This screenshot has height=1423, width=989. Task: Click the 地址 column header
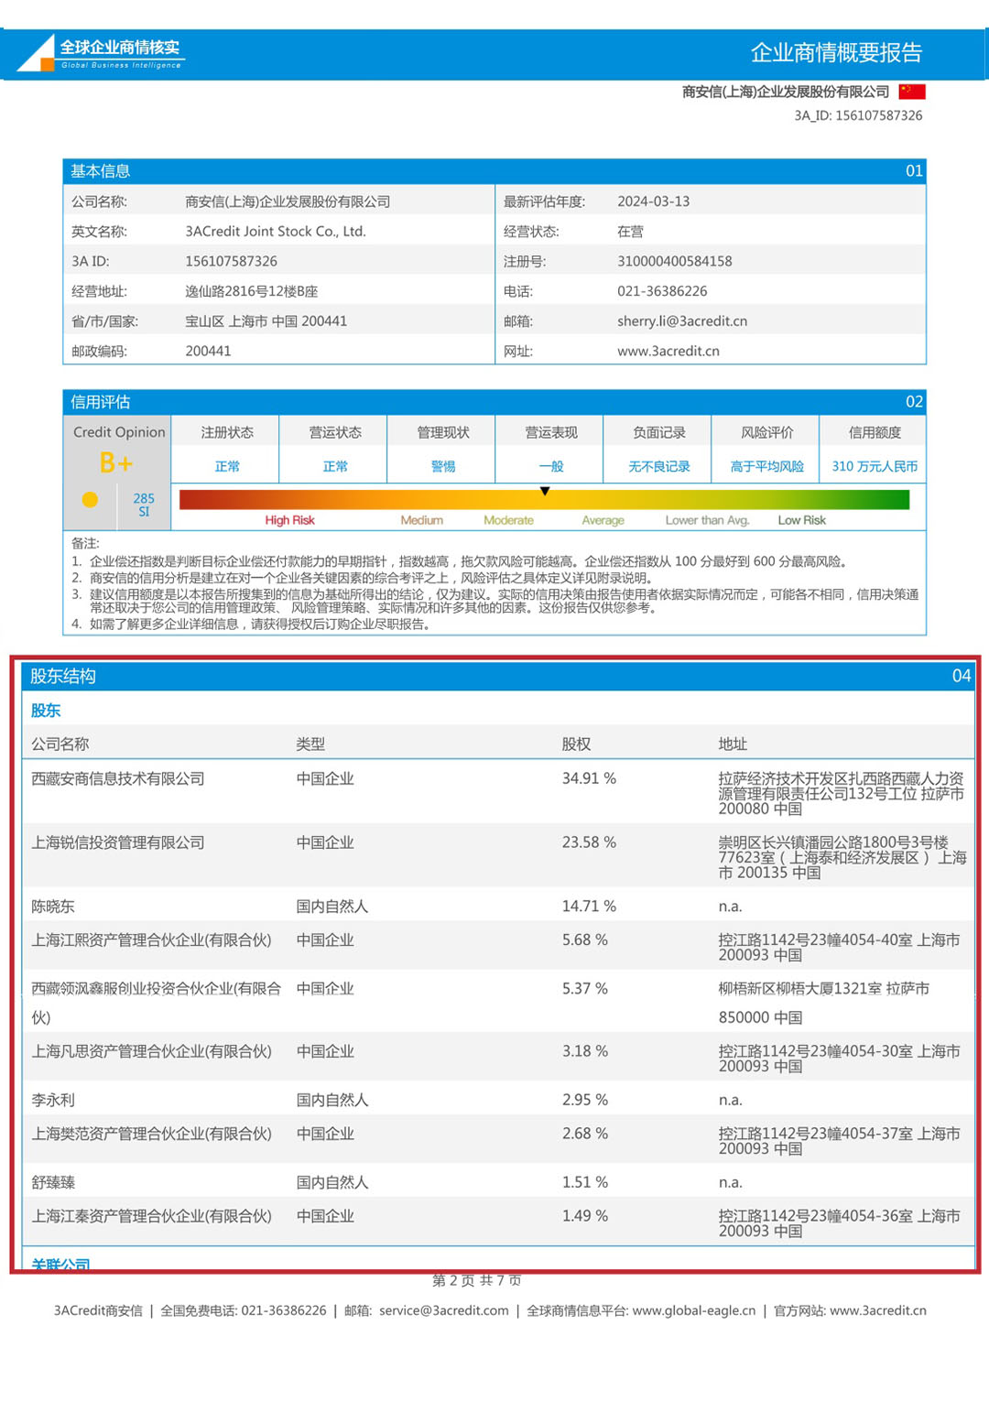733,744
